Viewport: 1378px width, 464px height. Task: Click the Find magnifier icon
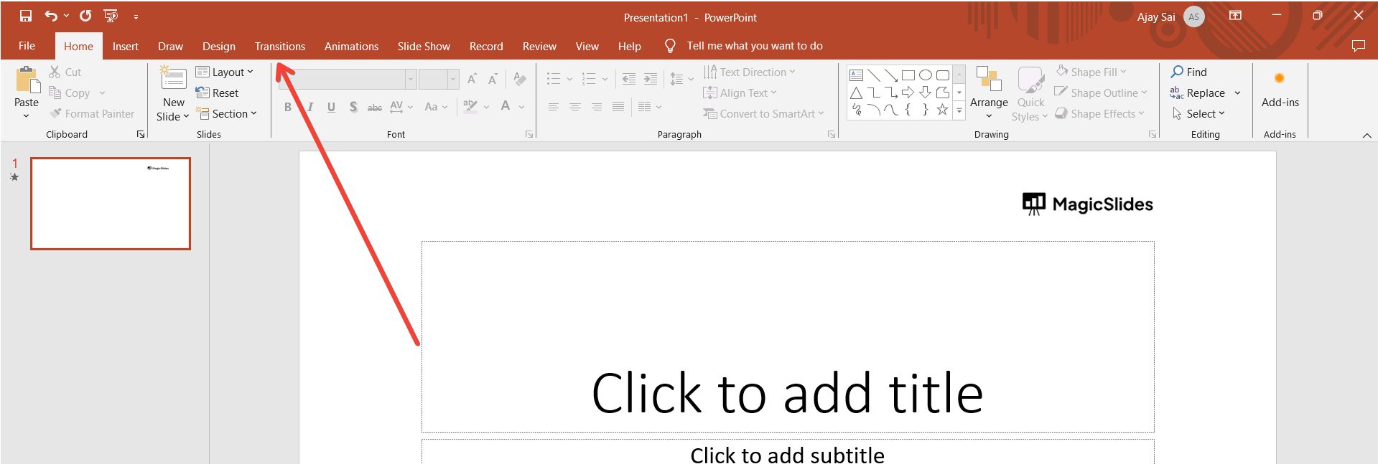[1177, 72]
